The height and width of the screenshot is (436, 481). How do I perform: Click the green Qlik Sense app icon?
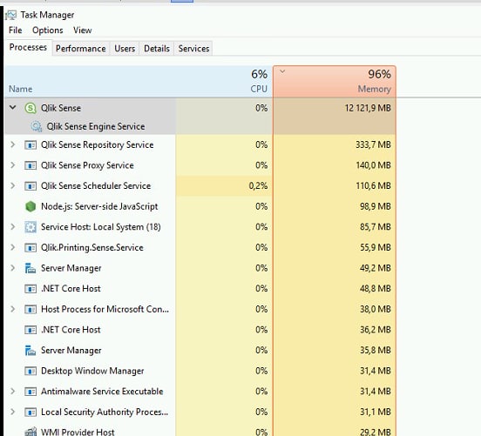point(30,108)
